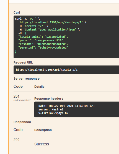Select the "perenimi": "BohatyrovUpdated" line
This screenshot has height=154, width=119.
coord(43,47)
